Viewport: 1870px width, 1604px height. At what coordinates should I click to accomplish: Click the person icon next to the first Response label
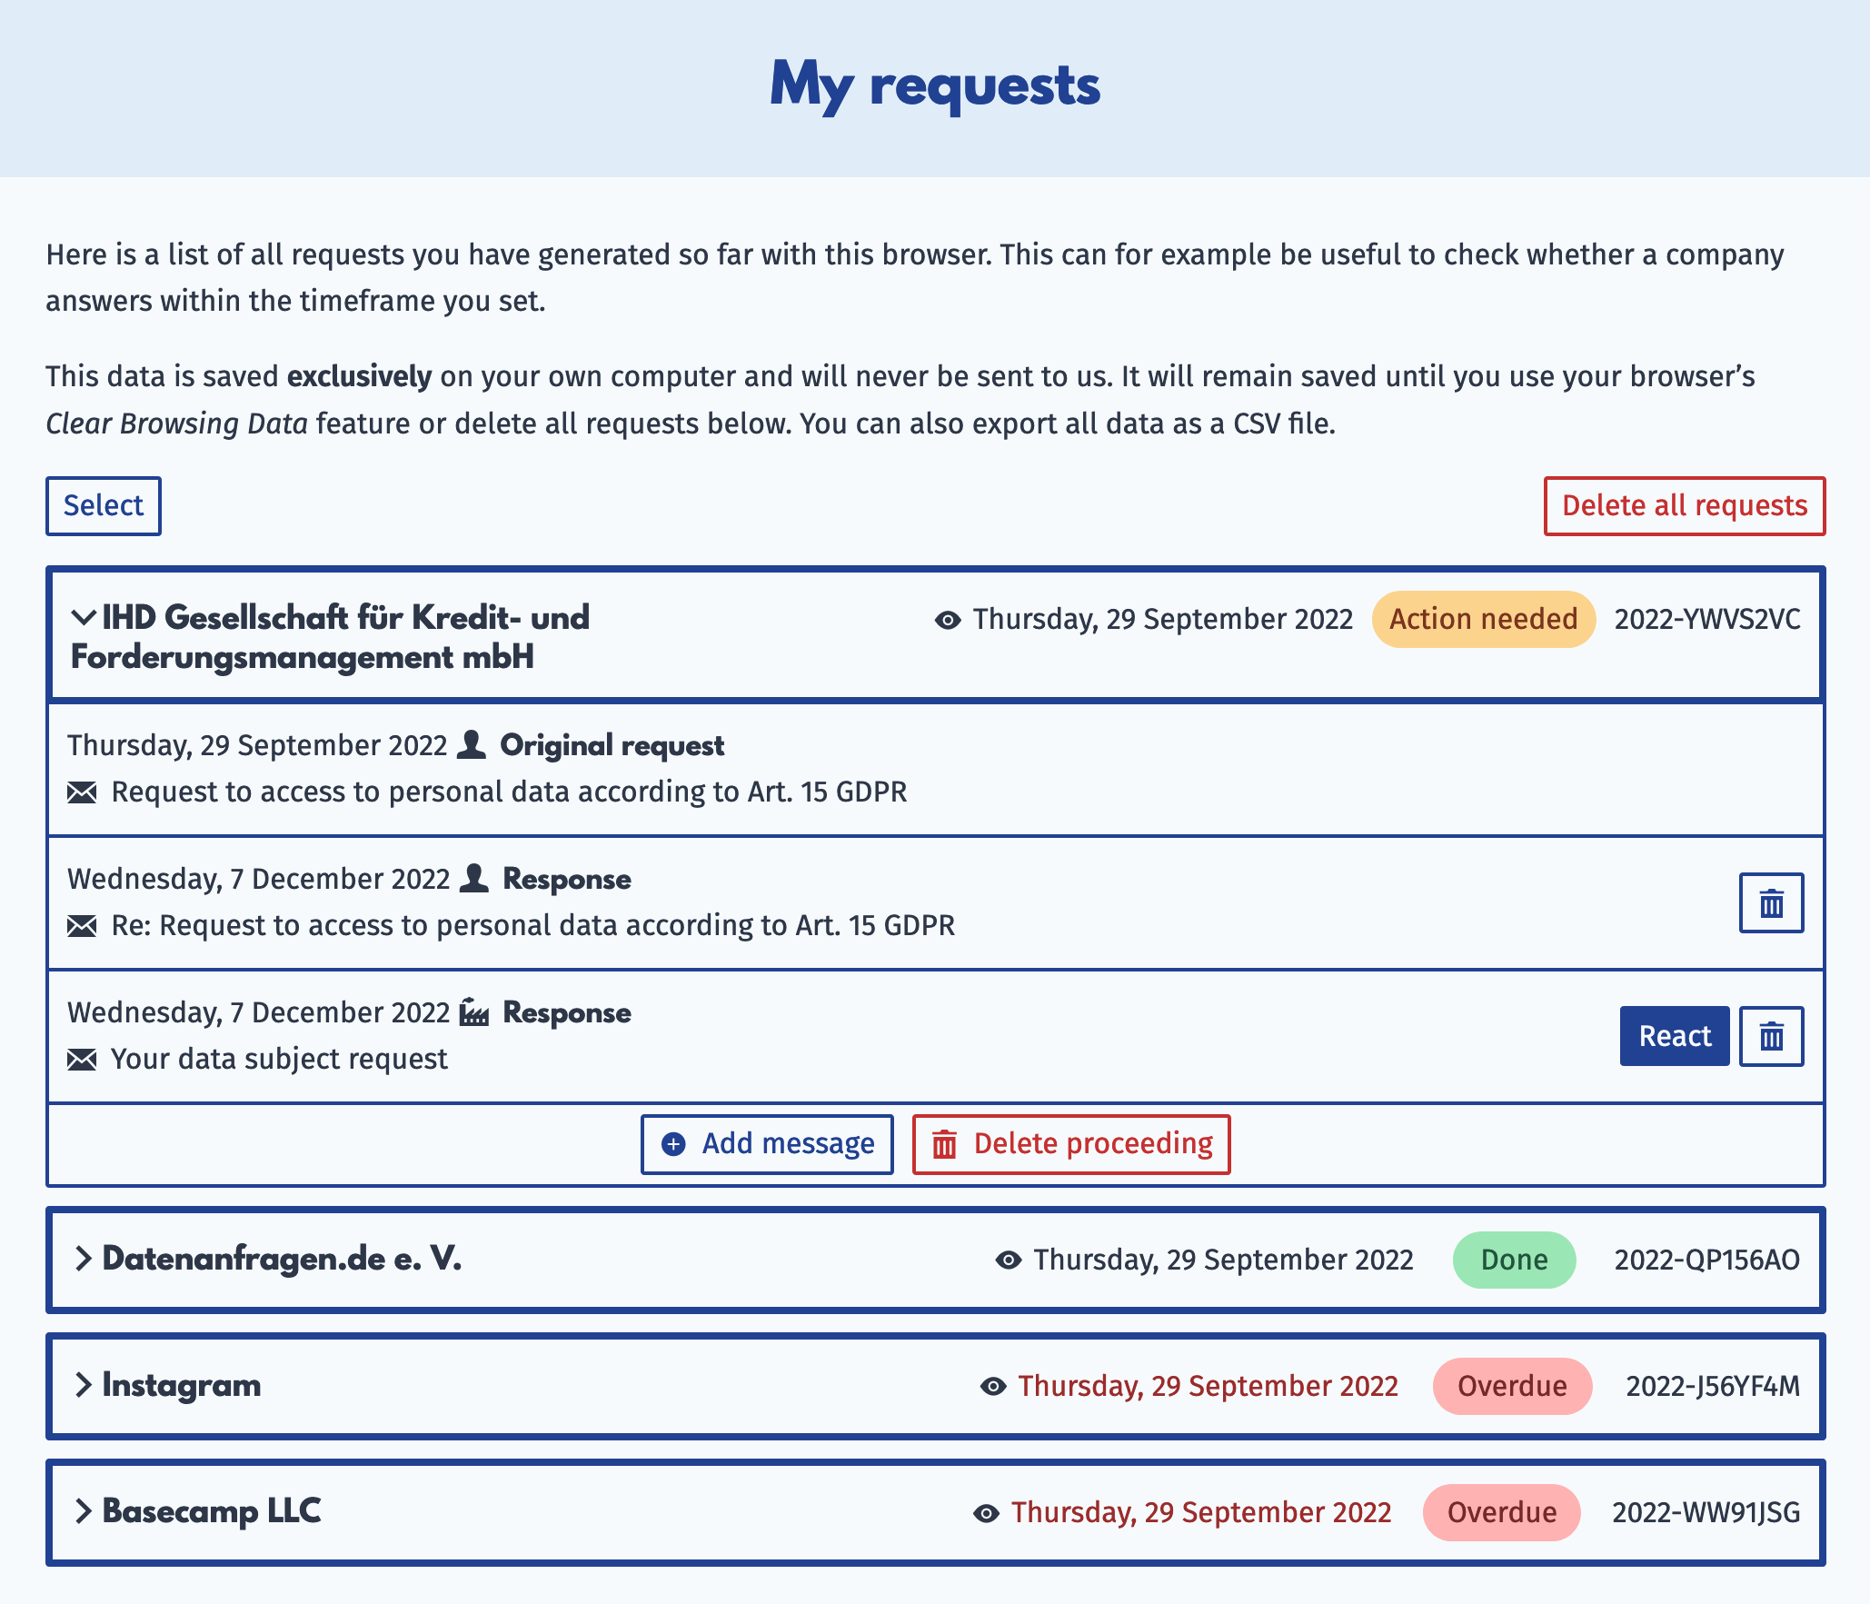pos(473,878)
